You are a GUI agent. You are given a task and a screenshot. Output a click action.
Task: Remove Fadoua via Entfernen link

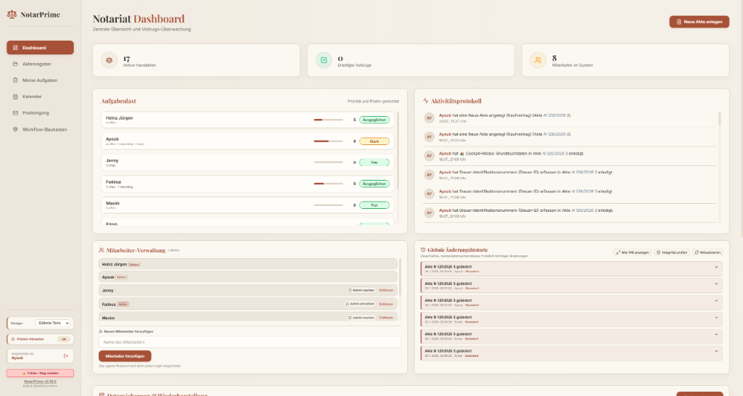(x=386, y=304)
